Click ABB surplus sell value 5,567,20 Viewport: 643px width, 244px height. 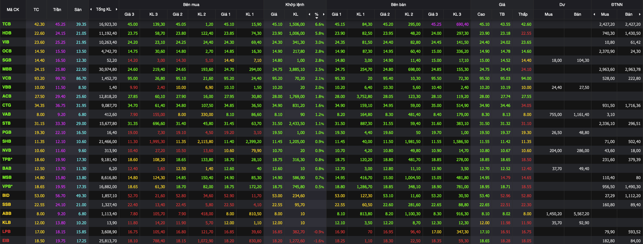pyautogui.click(x=581, y=214)
